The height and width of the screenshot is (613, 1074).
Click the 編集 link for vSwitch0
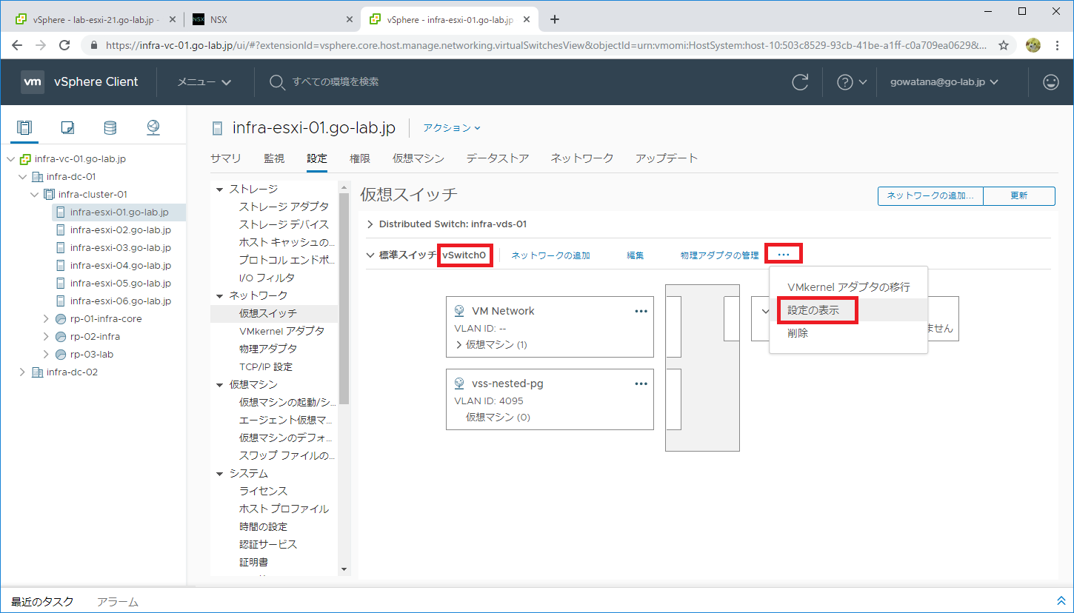tap(635, 255)
